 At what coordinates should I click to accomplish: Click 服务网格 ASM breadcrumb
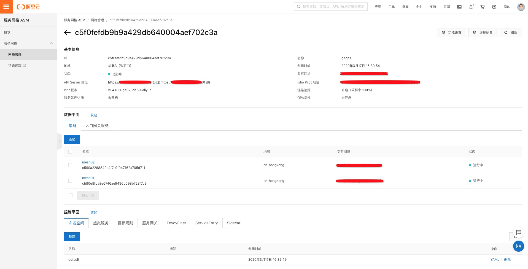(75, 20)
